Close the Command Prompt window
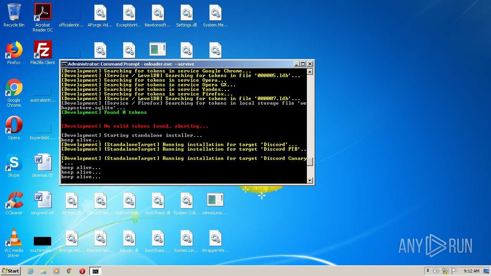This screenshot has height=276, width=491. point(310,64)
